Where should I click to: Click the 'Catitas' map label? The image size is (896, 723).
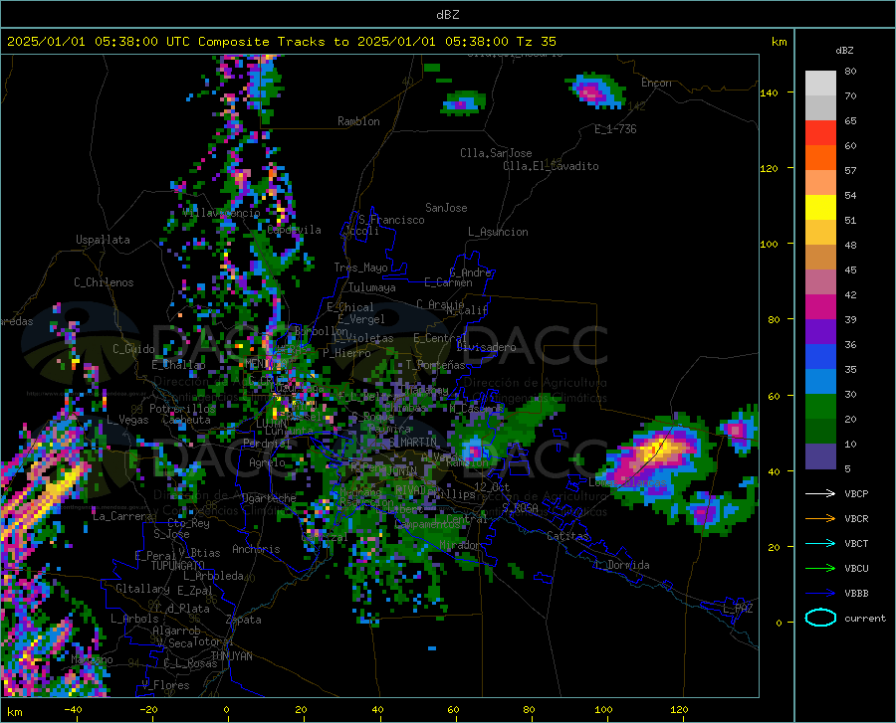tap(568, 536)
